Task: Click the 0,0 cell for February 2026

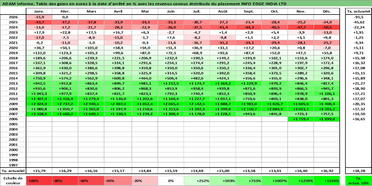Action: tap(65, 17)
